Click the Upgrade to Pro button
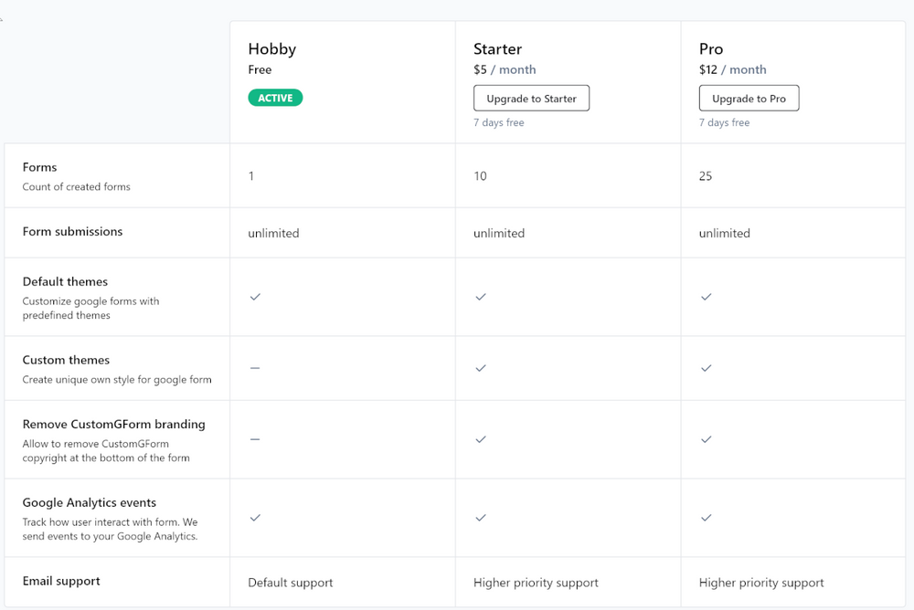Image resolution: width=914 pixels, height=610 pixels. [x=749, y=99]
